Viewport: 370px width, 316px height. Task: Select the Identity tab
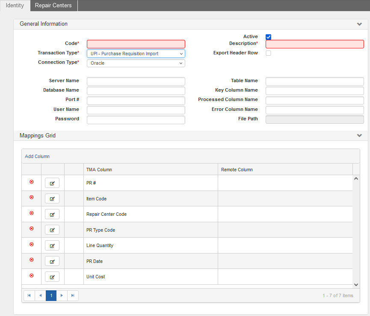tap(15, 6)
